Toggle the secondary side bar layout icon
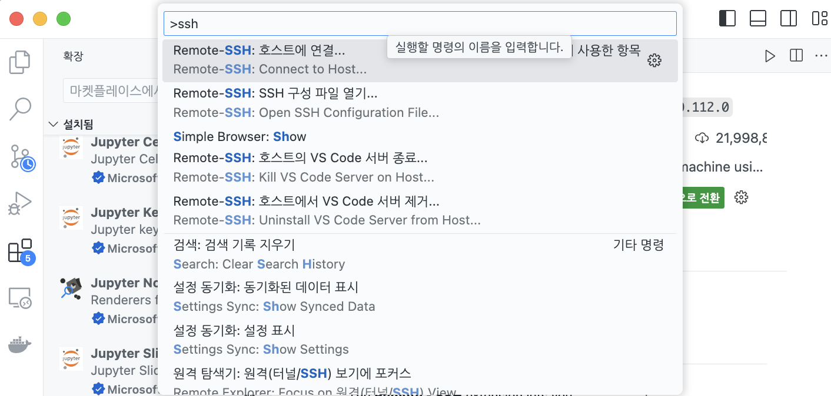Viewport: 831px width, 396px height. (x=789, y=19)
